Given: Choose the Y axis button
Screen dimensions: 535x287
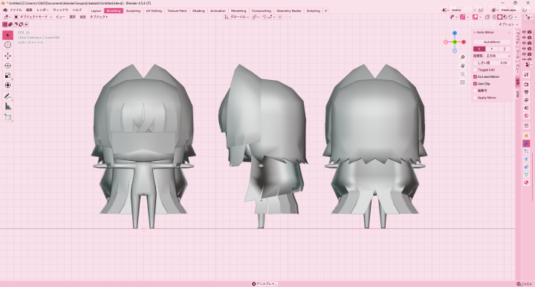Looking at the screenshot, I should click(492, 49).
